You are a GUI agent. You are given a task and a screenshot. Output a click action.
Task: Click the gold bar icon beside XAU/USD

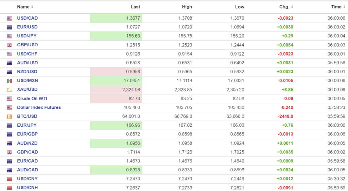(10, 90)
